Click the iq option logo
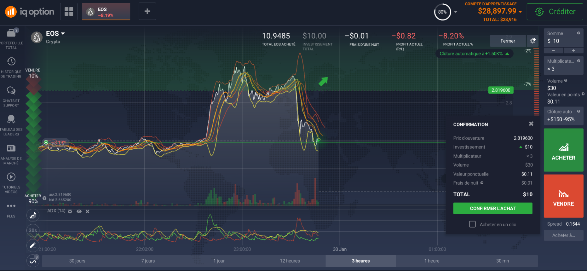Screen dimensions: 587x271 [x=29, y=12]
